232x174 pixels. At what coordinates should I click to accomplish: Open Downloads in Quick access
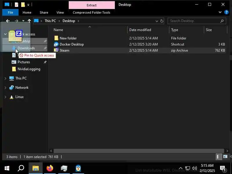pos(26,48)
